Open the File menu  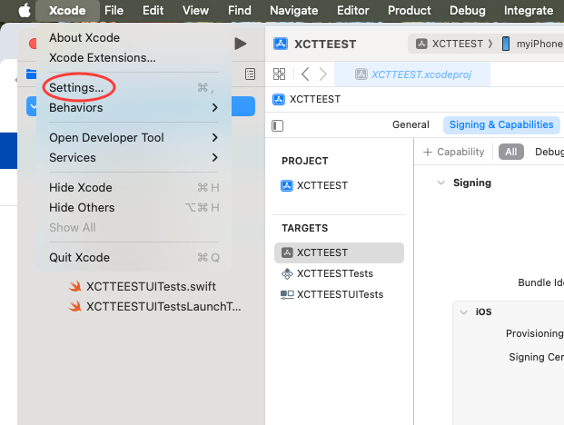click(114, 10)
